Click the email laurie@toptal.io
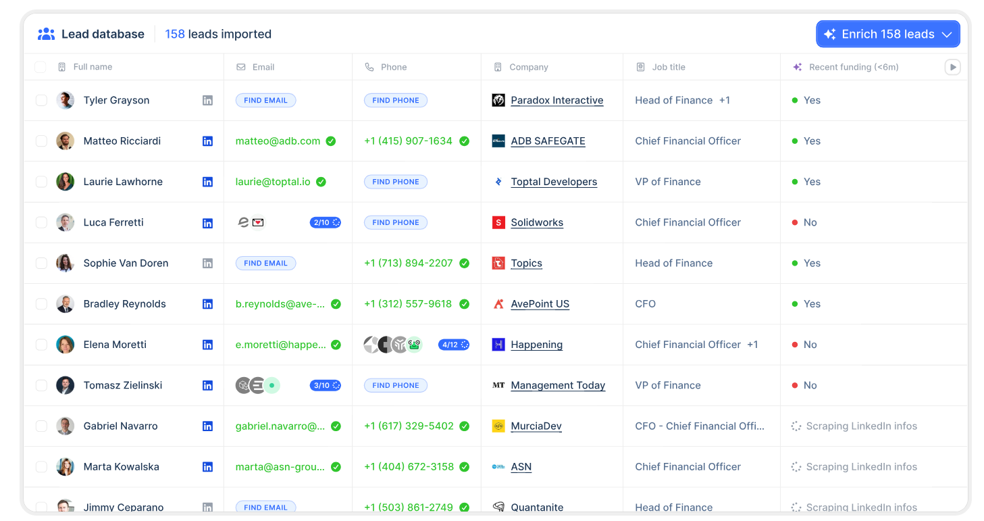Screen dimensions: 984x521 click(273, 182)
